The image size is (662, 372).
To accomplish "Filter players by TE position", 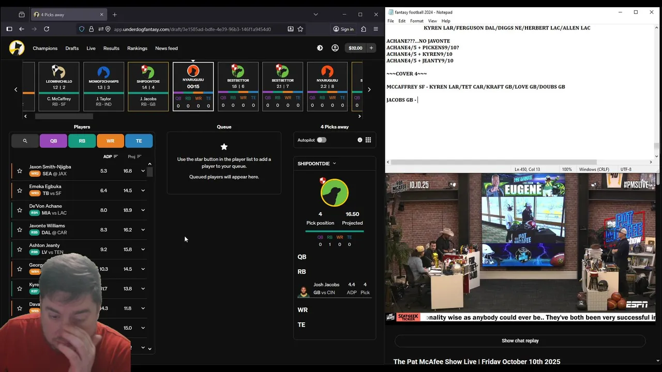I will (x=139, y=141).
